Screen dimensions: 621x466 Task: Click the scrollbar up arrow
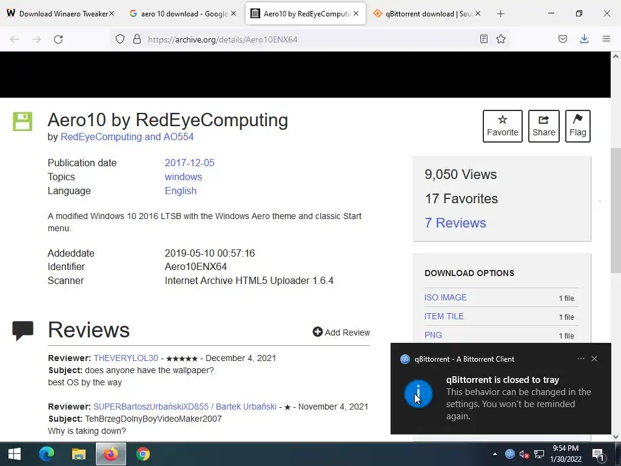[616, 56]
